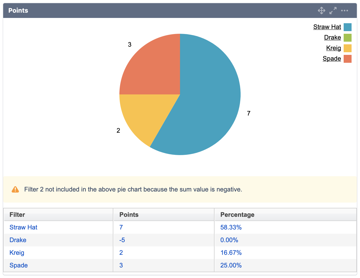Open the Drake filter link
360x278 pixels.
[x=18, y=240]
